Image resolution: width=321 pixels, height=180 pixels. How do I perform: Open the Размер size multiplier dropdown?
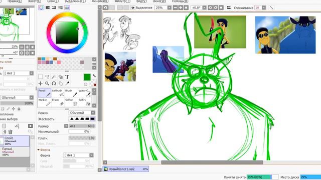click(66, 126)
